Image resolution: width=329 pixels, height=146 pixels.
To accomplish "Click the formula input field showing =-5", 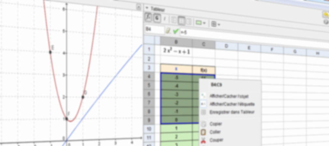I will pos(254,38).
